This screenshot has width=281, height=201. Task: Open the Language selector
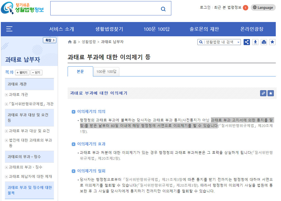tap(263, 8)
